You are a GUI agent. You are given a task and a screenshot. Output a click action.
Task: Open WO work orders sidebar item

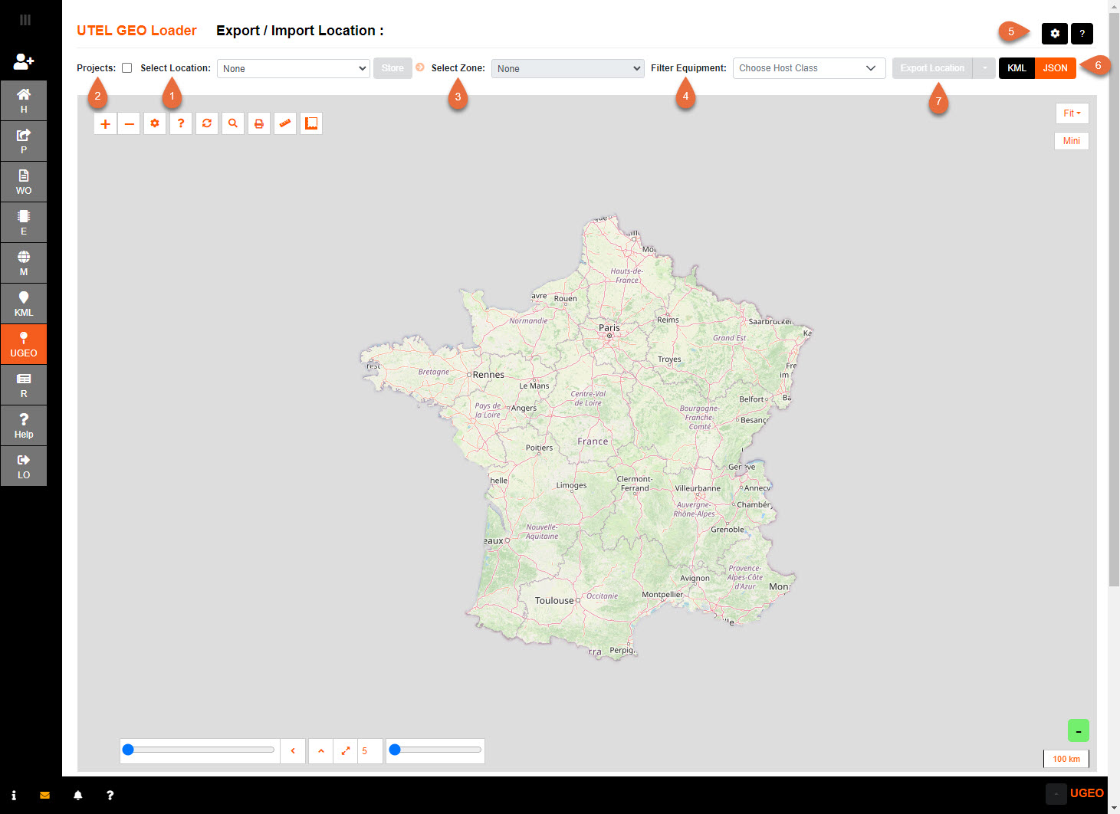point(24,182)
